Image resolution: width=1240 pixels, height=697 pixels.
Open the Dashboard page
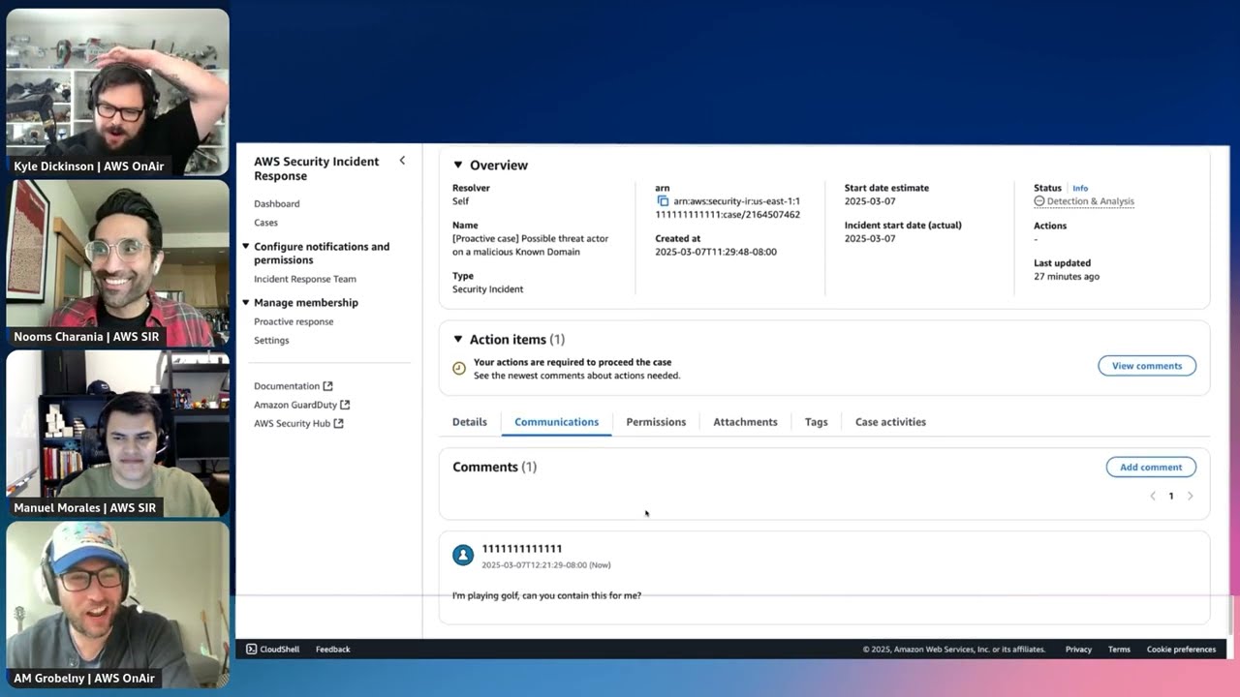click(x=277, y=204)
